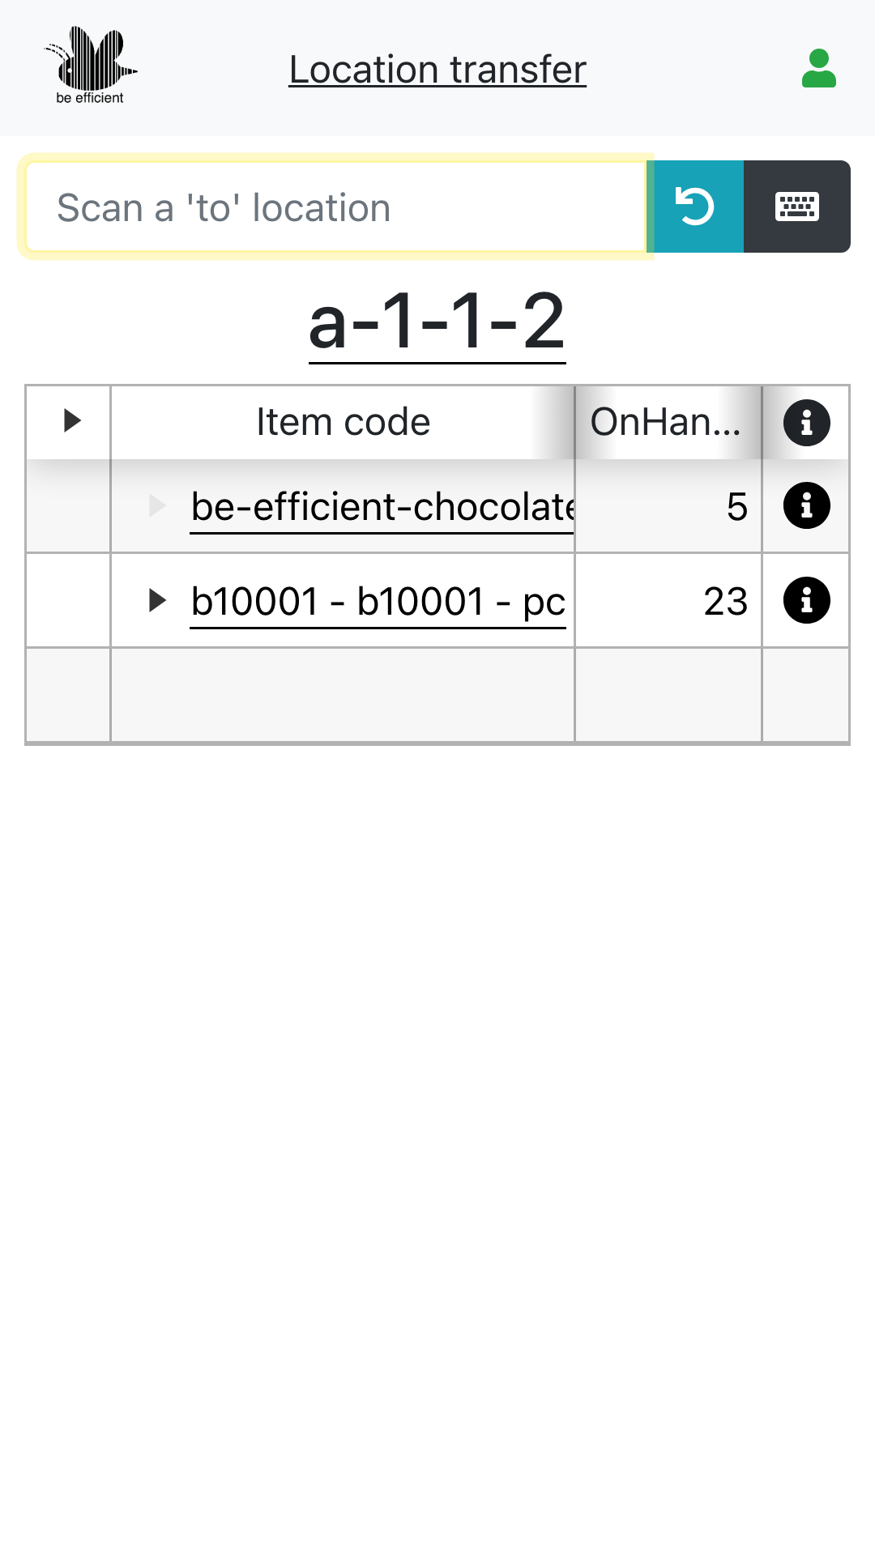Show info for b10001 item row
This screenshot has height=1555, width=875.
(x=806, y=600)
